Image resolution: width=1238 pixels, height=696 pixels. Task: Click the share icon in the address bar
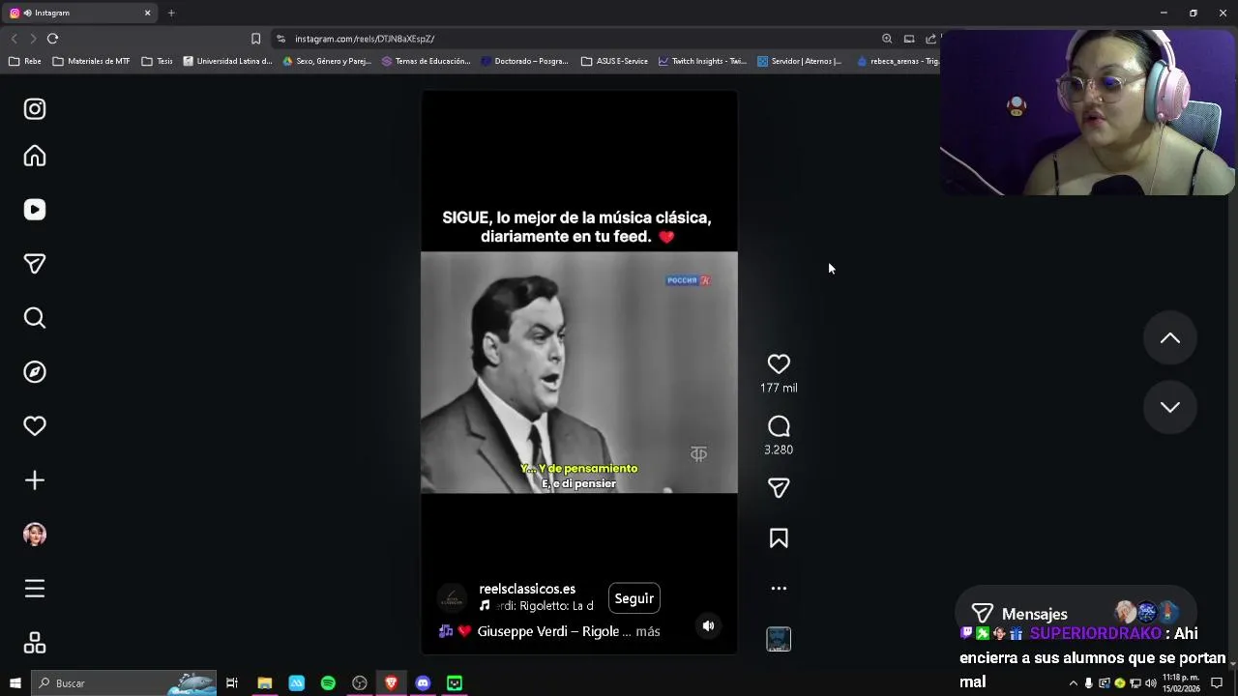pyautogui.click(x=930, y=39)
